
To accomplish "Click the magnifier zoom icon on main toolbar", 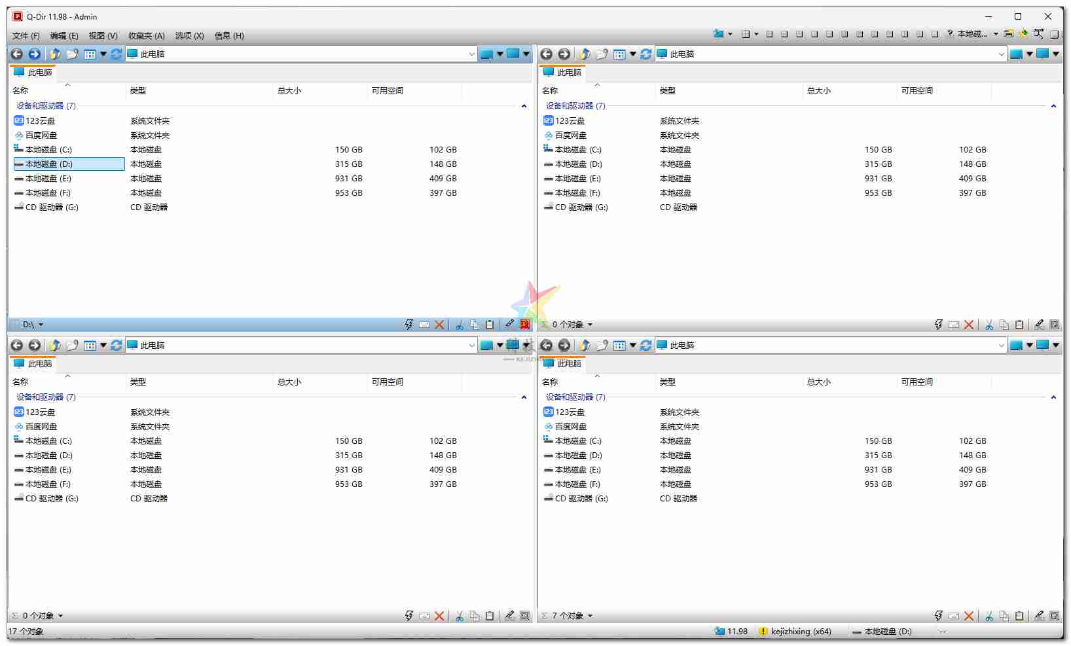I will coord(1038,35).
